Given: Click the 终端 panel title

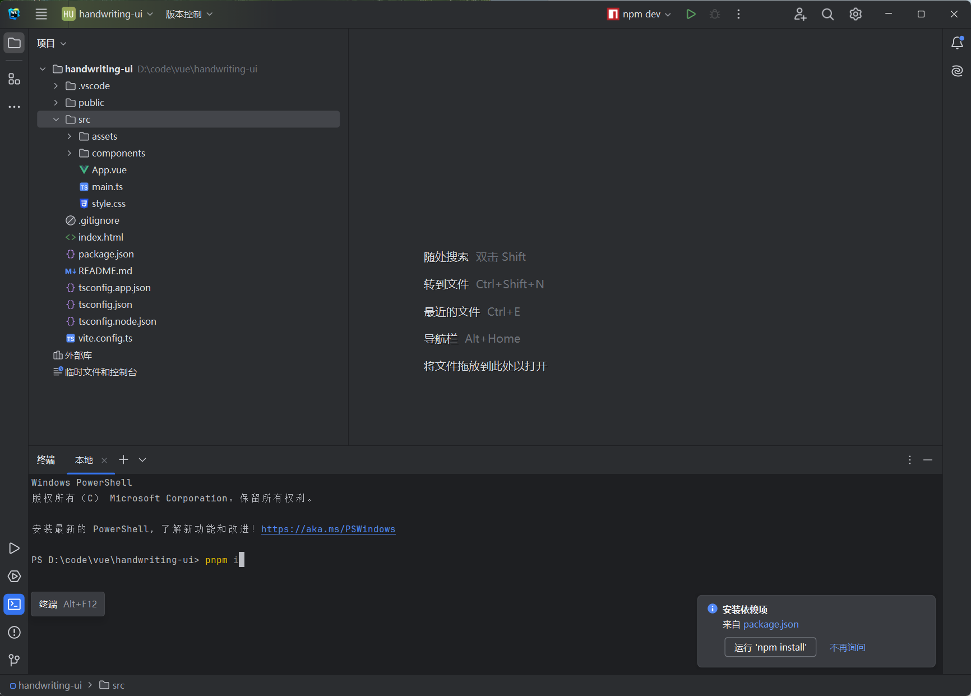Looking at the screenshot, I should tap(46, 460).
